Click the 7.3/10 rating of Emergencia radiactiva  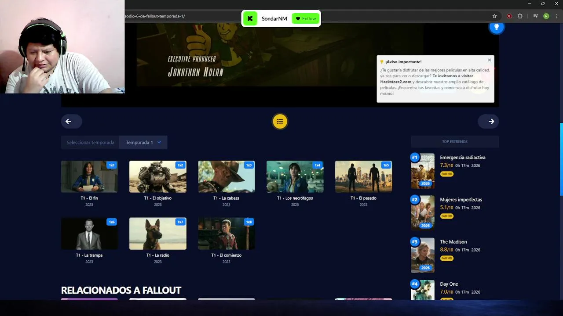pos(446,165)
